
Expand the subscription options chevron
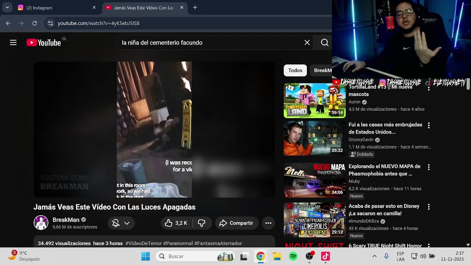[127, 223]
